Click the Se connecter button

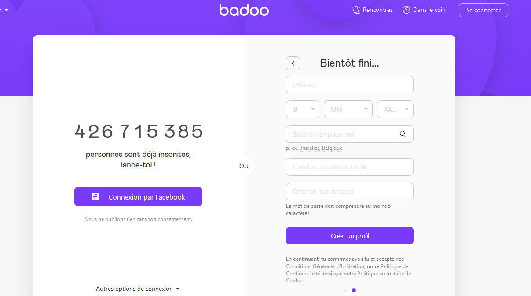(483, 10)
